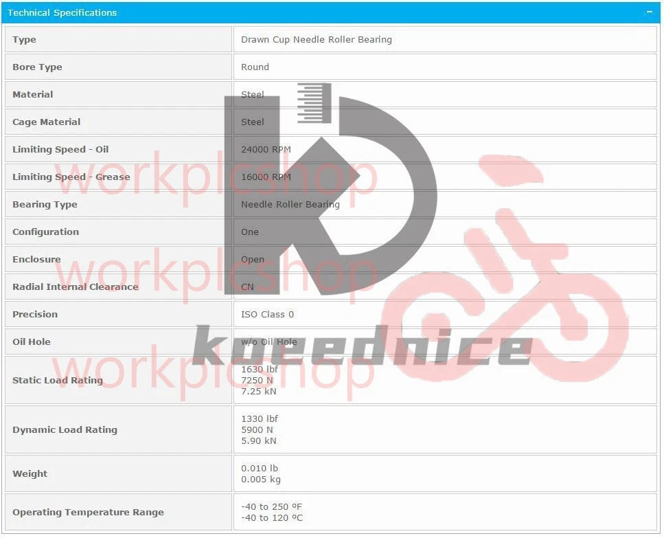
Task: Select the '5900 N' dynamic load value
Action: 257,430
